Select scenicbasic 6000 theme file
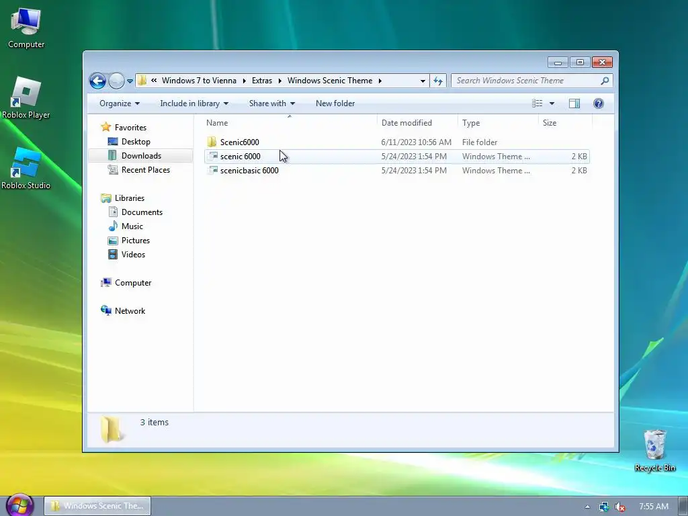The width and height of the screenshot is (688, 516). [x=396, y=170]
